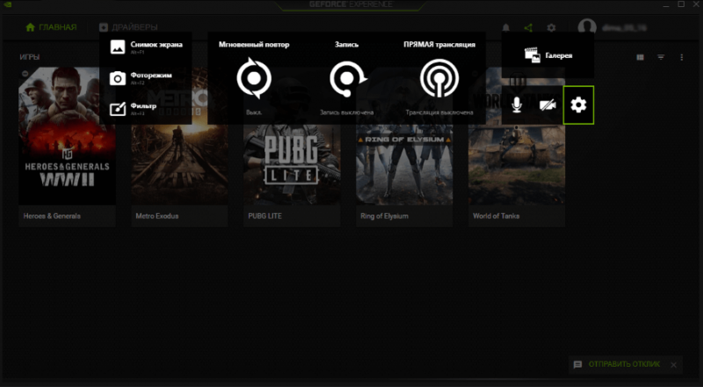Open the Галерея gallery

coord(547,55)
